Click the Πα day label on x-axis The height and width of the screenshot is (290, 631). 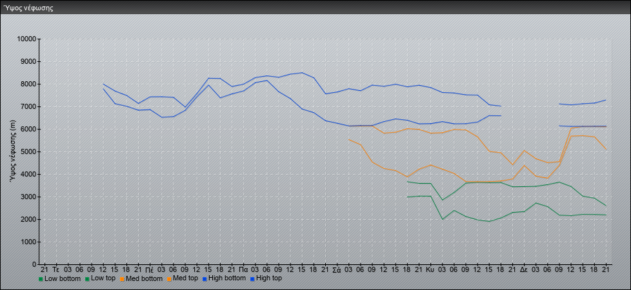(x=243, y=269)
